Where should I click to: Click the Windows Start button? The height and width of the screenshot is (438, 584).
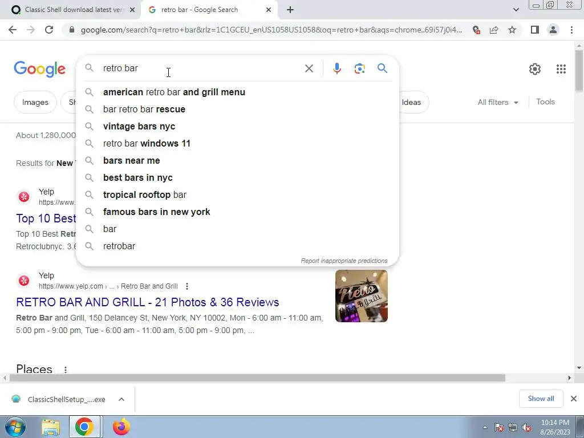coord(15,427)
